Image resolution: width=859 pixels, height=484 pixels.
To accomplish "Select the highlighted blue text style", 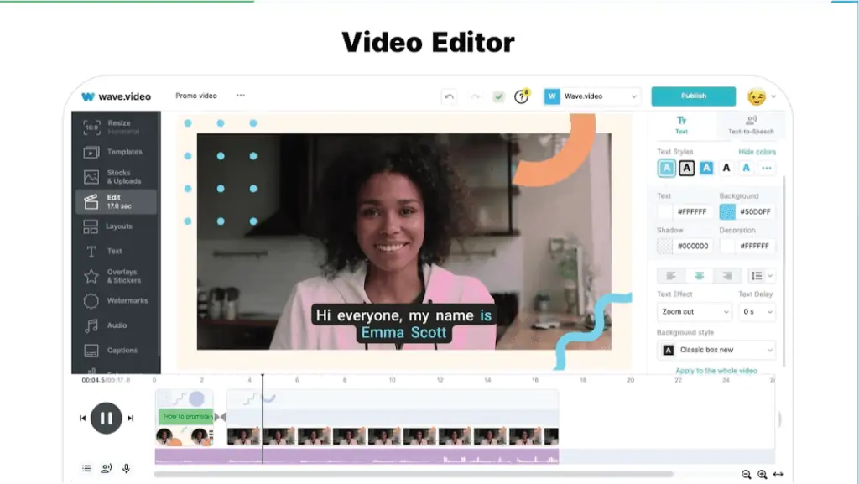I will (668, 169).
